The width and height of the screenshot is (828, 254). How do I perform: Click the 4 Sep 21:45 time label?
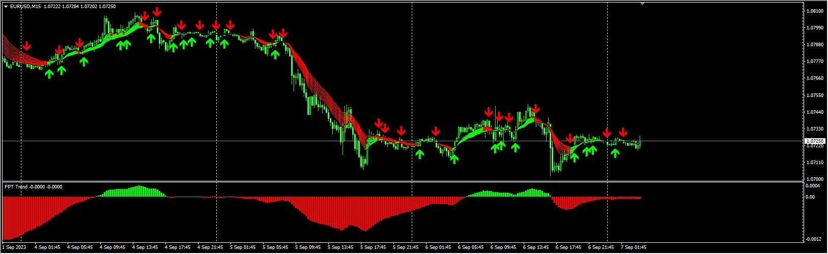pos(211,248)
